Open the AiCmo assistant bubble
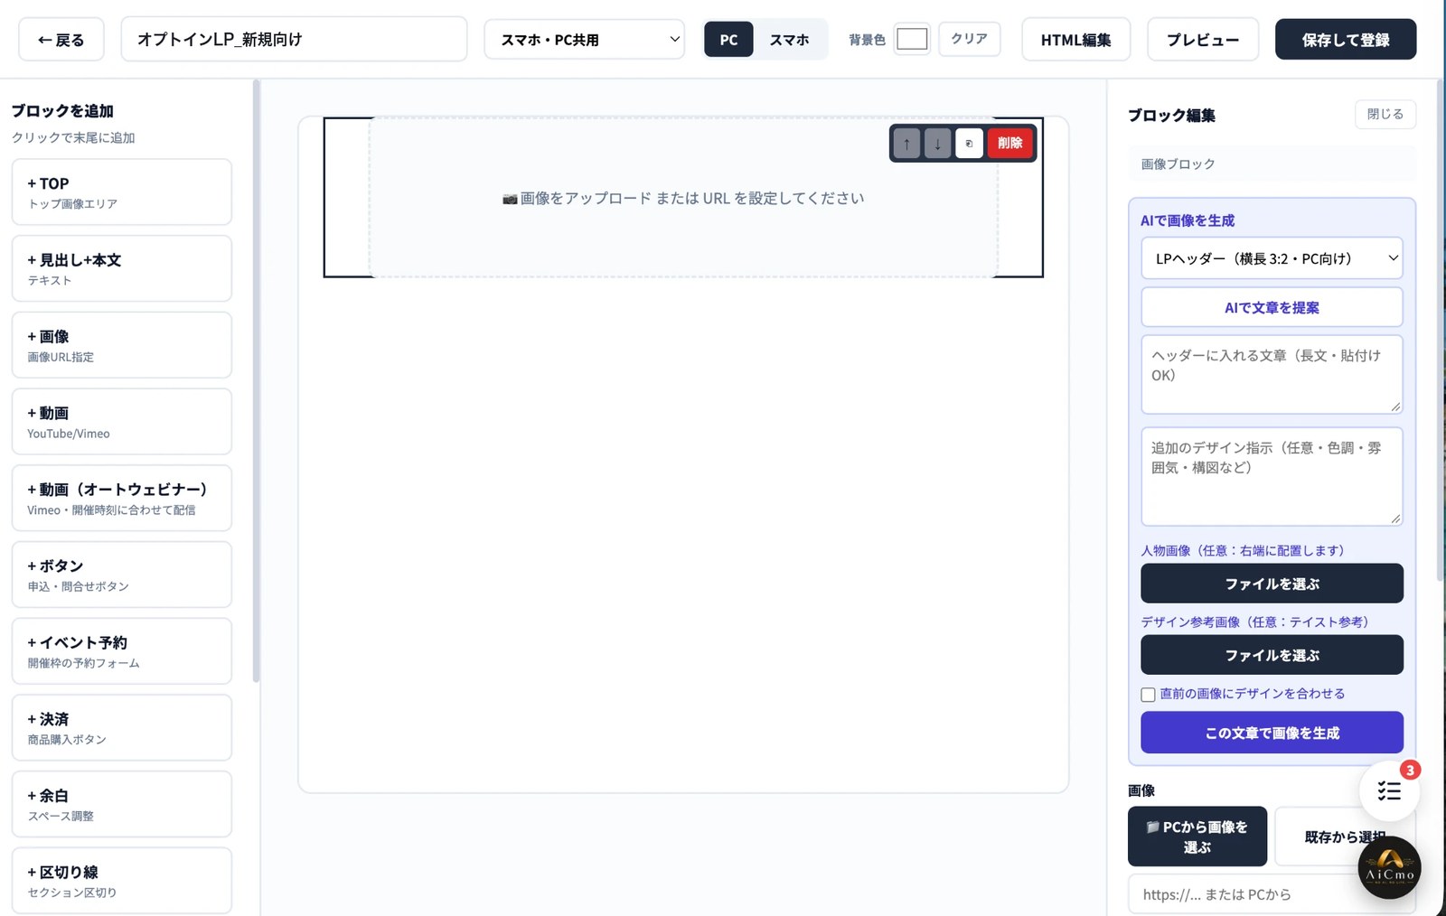 (1389, 867)
